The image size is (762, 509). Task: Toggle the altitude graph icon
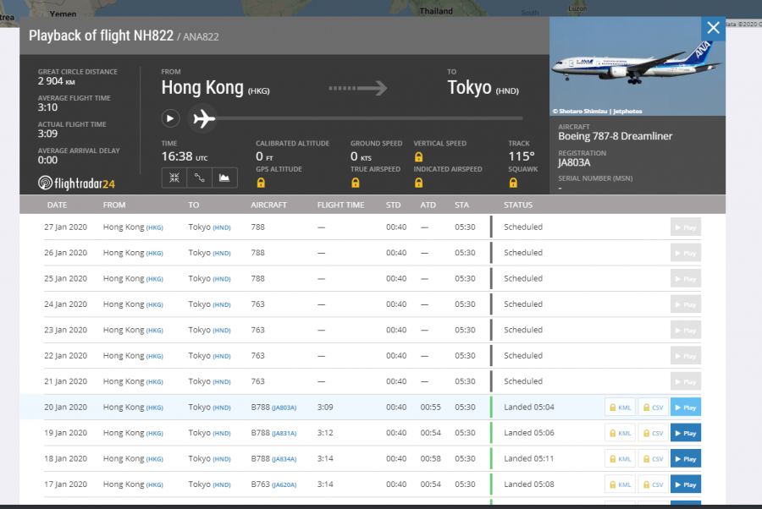tap(224, 178)
